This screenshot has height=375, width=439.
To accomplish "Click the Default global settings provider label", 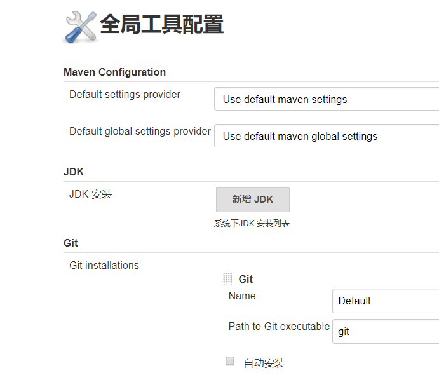I will [140, 132].
